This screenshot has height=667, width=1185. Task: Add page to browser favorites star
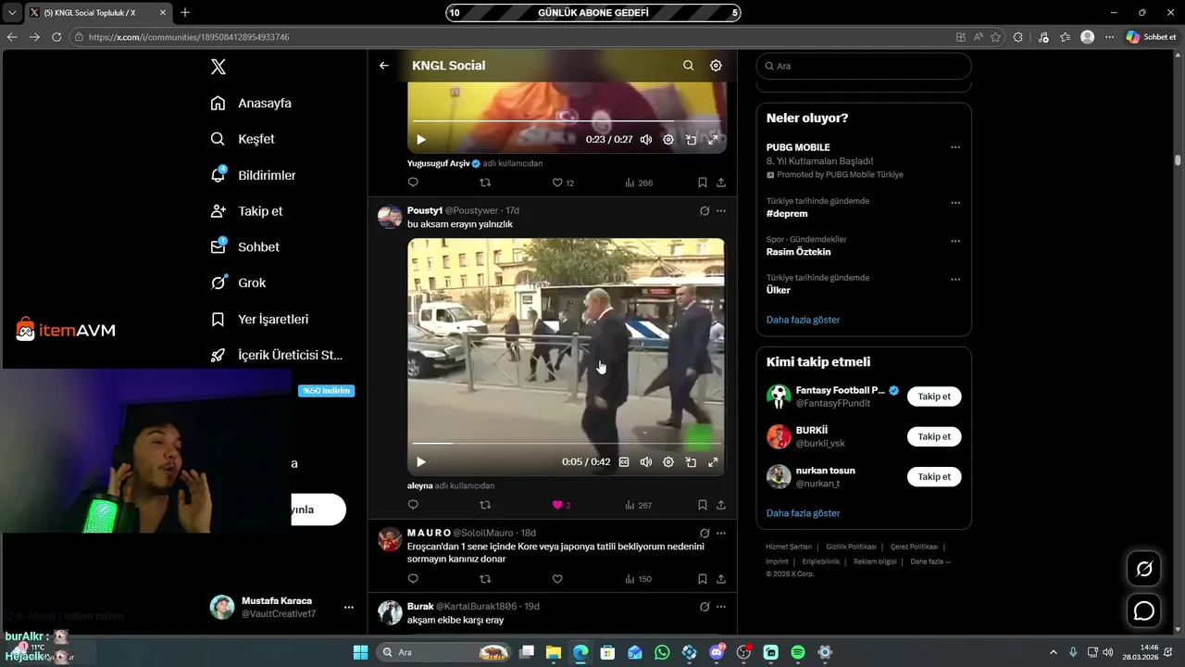coord(996,37)
